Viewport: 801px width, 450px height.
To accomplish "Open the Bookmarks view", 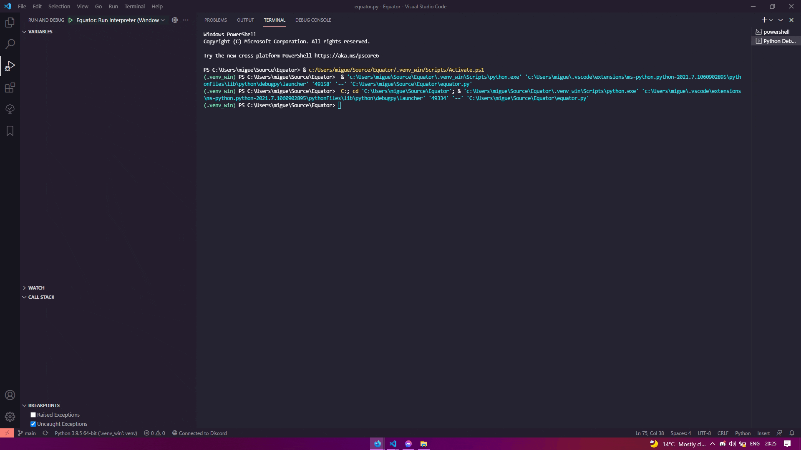I will pyautogui.click(x=10, y=131).
